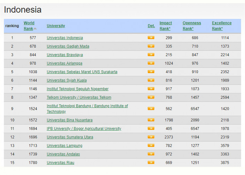Open details icon for Universitas Gadjah Mada
Screen dimensions: 245x175
point(151,46)
